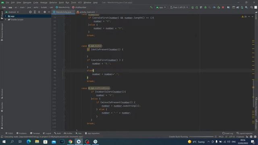Image resolution: width=258 pixels, height=145 pixels.
Task: Toggle the Resource Manager side panel button
Action: pos(2,32)
